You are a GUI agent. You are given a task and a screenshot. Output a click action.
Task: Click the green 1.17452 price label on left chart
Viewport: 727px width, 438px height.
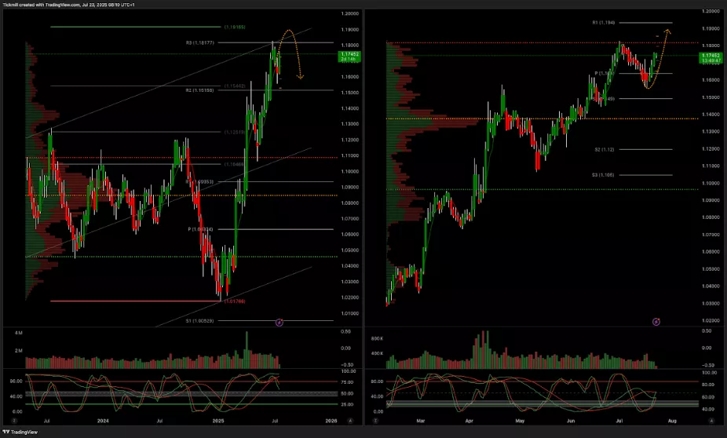[x=348, y=57]
